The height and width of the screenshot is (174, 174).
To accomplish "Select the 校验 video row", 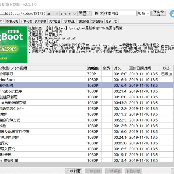I will tap(86, 126).
